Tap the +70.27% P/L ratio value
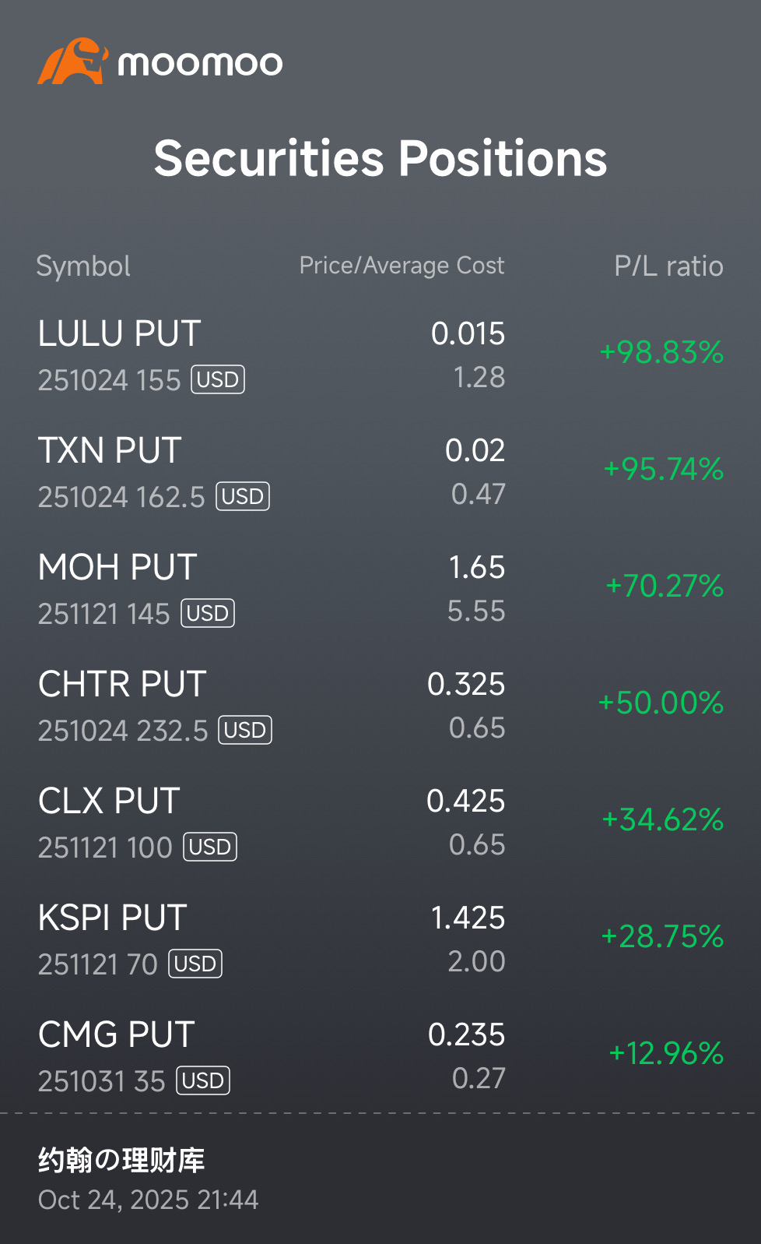The width and height of the screenshot is (761, 1244). 665,586
